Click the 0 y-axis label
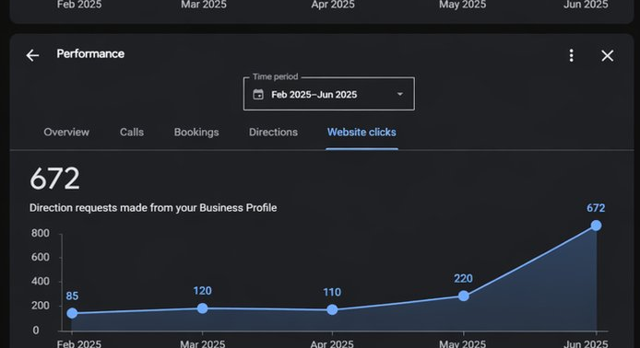640x348 pixels. pos(36,331)
